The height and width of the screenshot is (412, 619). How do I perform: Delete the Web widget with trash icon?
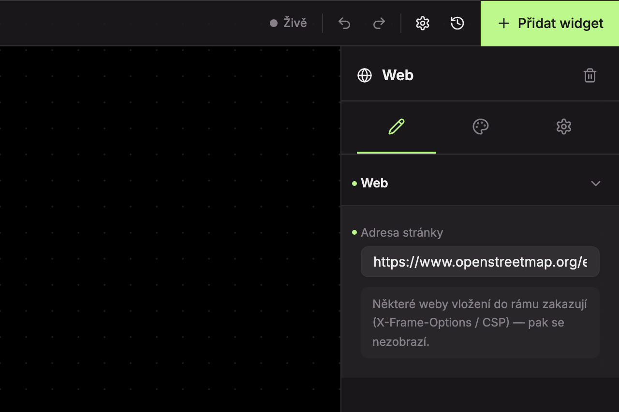(x=590, y=75)
